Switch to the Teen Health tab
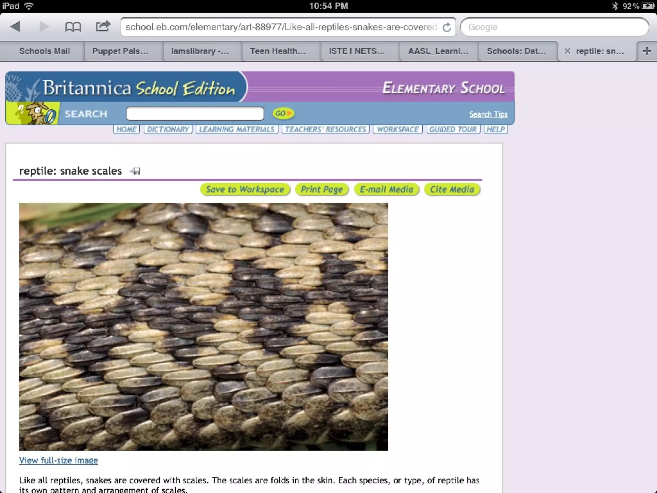Viewport: 657px width, 493px height. pyautogui.click(x=278, y=51)
